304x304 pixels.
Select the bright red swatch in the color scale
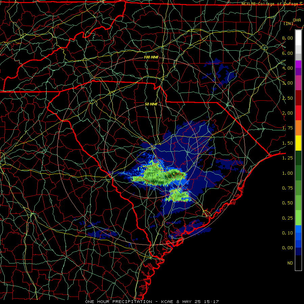coord(298,113)
